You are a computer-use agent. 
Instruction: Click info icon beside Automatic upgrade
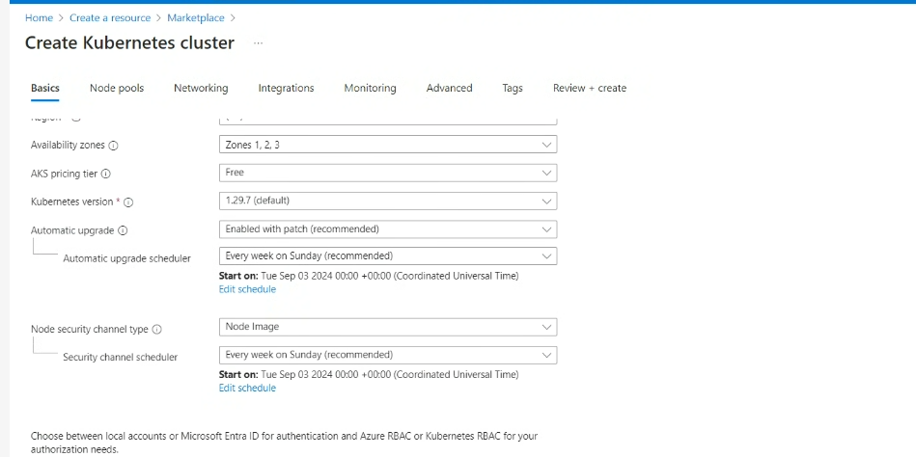coord(123,231)
